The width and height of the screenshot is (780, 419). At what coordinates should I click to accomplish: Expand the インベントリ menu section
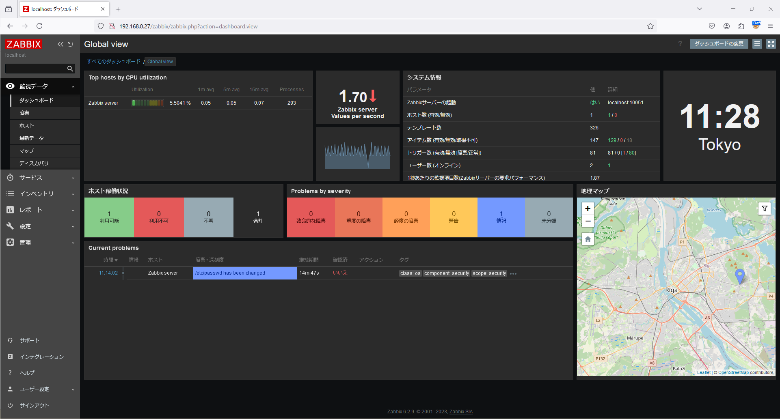(x=40, y=194)
